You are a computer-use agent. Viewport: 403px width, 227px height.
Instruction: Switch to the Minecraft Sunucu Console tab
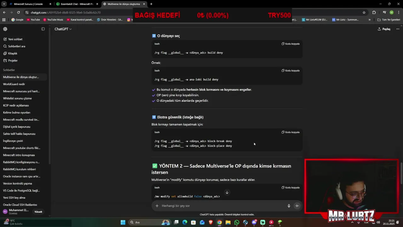coord(28,4)
